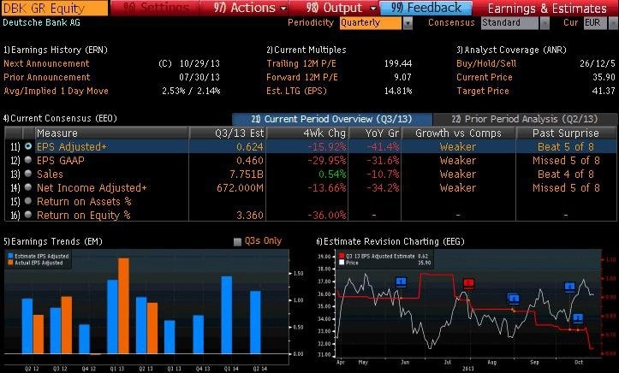Click the red event marker near July

(x=468, y=283)
